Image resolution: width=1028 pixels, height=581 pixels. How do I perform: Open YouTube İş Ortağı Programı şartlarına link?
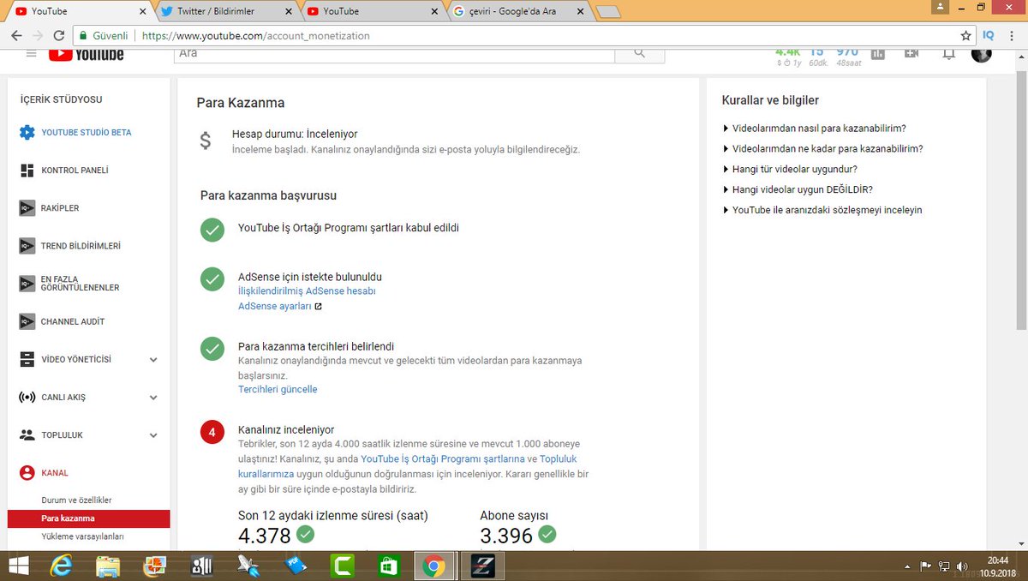(x=443, y=459)
